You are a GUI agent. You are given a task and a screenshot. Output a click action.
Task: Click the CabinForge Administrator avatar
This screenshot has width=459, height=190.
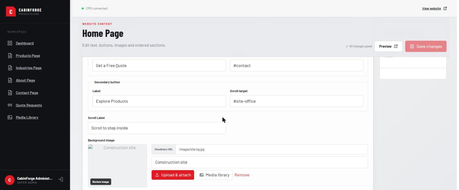pos(9,180)
